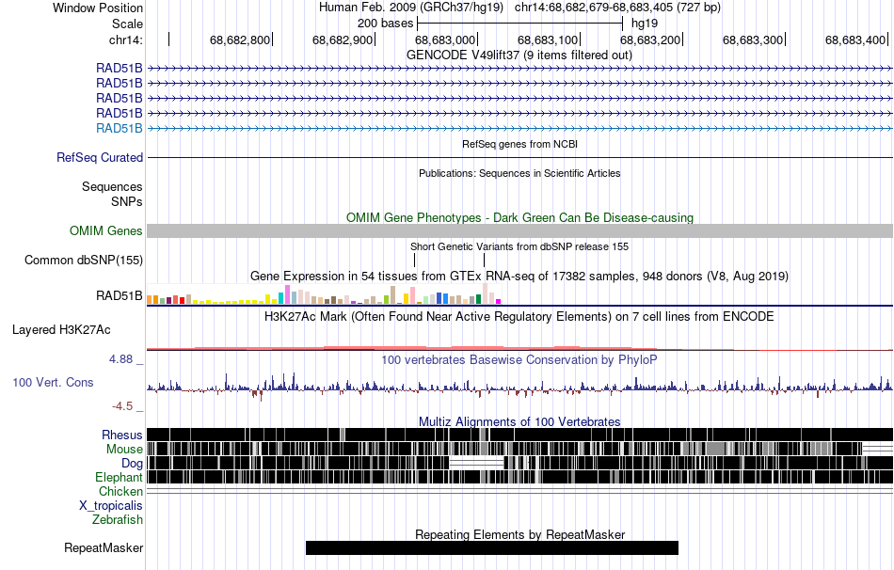Click the RAD51B GTEx expression label
This screenshot has width=894, height=570.
point(120,296)
